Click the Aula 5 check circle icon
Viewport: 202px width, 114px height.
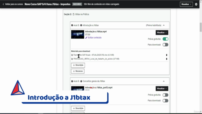(x=72, y=25)
